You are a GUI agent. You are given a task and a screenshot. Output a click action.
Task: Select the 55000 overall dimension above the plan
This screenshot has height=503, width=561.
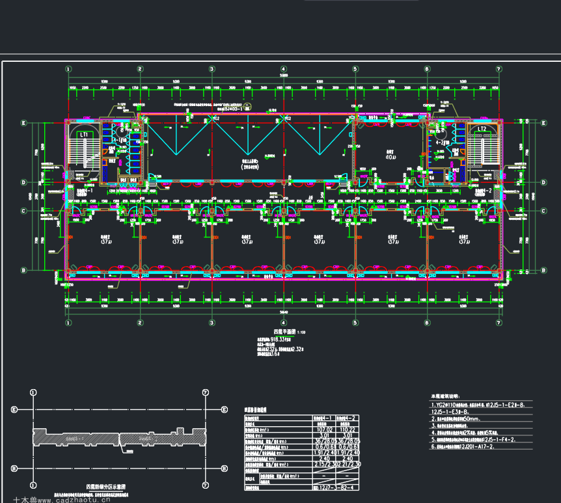284,75
